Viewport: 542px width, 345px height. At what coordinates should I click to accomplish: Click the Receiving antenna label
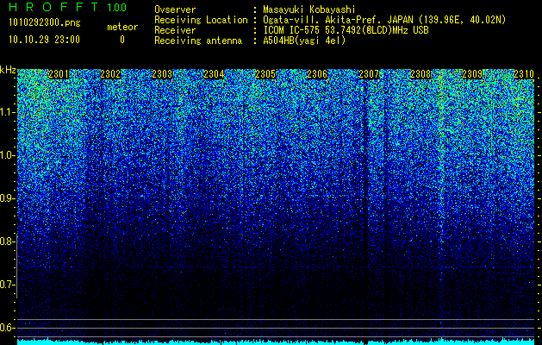click(198, 41)
